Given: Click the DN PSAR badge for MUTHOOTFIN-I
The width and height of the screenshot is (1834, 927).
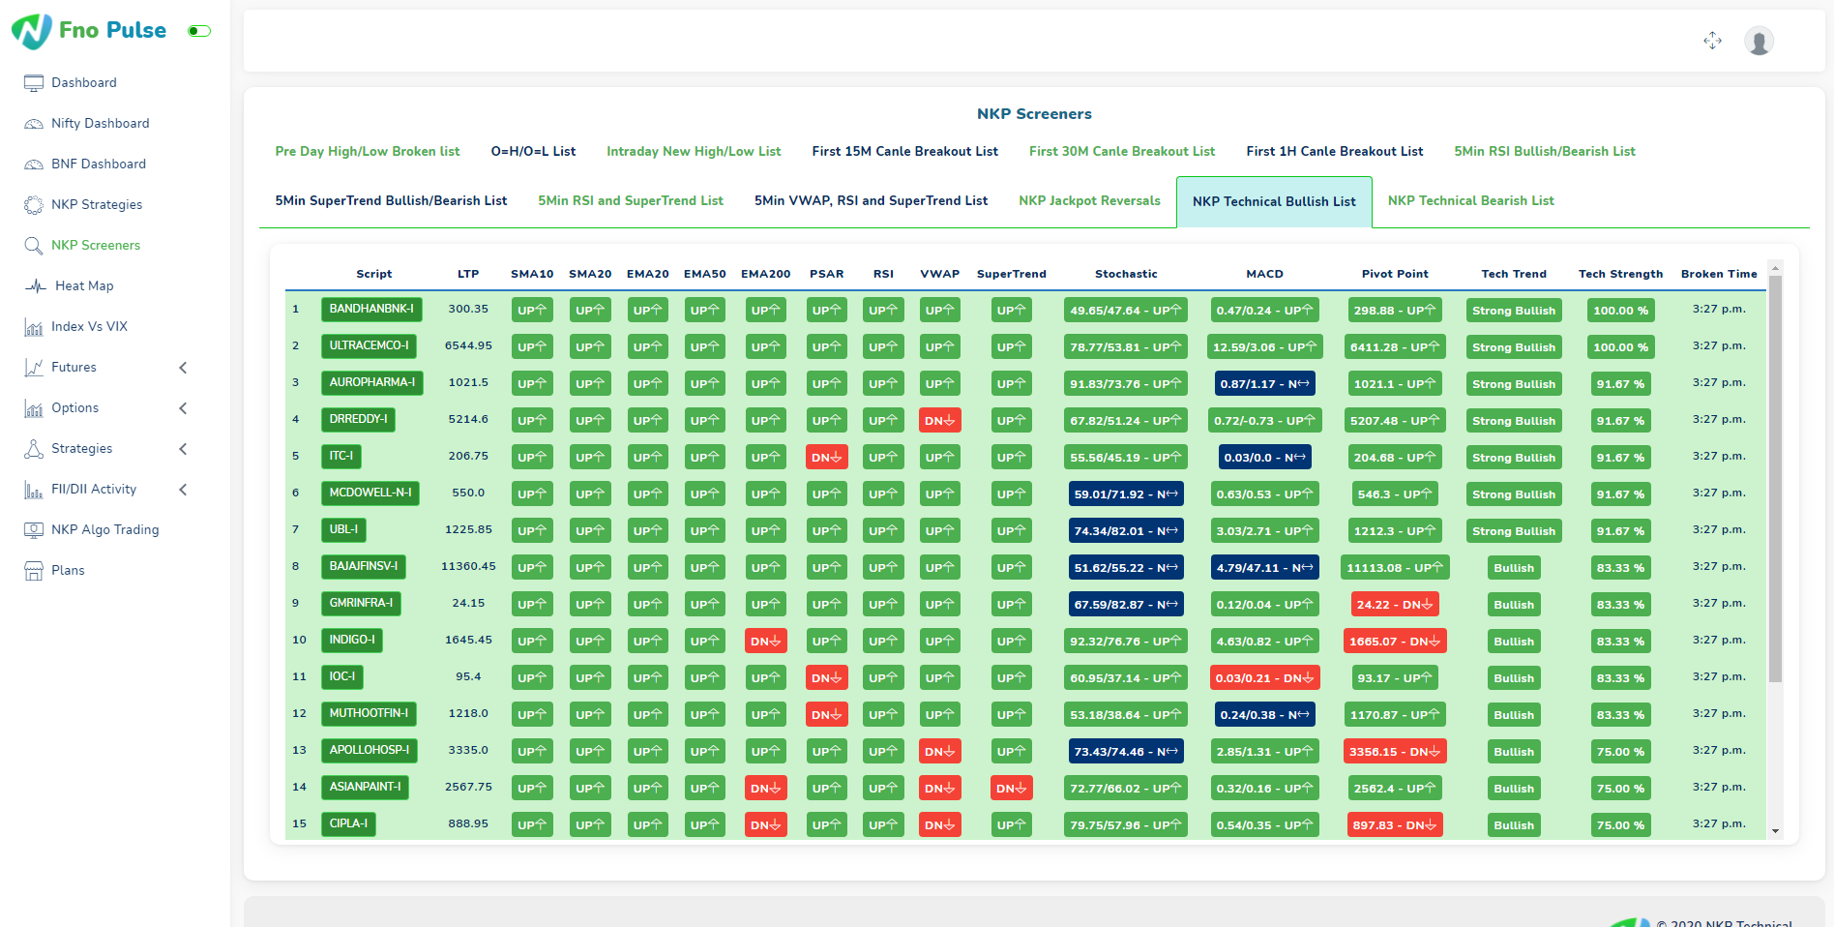Looking at the screenshot, I should (827, 714).
